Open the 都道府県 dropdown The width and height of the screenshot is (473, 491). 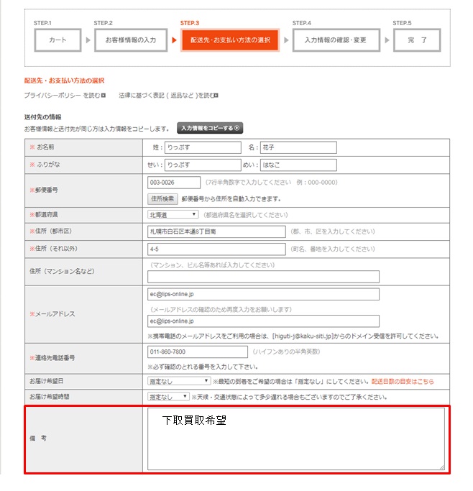(173, 214)
